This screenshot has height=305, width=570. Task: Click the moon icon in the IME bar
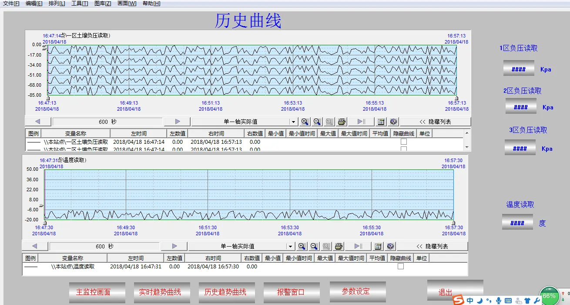tap(479, 300)
